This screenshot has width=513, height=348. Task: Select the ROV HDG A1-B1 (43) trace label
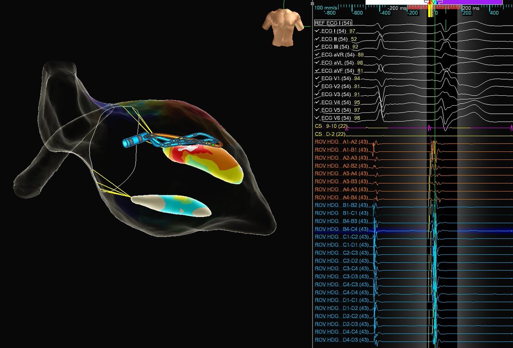click(341, 150)
